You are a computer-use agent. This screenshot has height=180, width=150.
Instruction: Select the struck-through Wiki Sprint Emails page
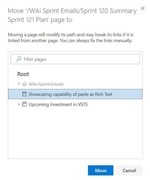click(x=46, y=84)
